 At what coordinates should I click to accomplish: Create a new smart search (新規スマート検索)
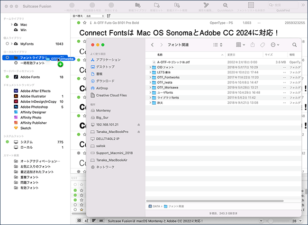[177, 5]
